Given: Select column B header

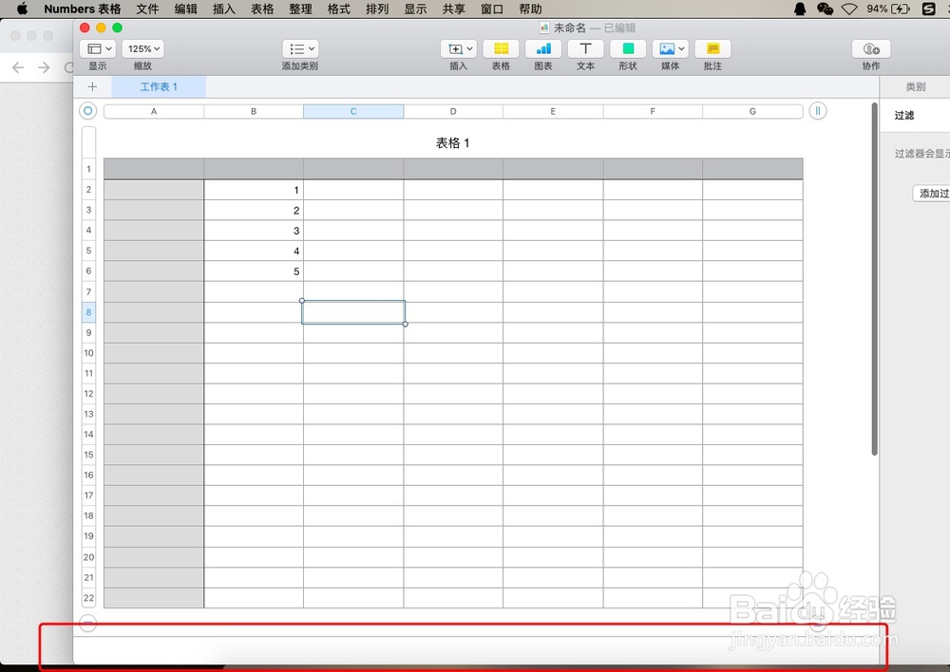Looking at the screenshot, I should [x=254, y=111].
